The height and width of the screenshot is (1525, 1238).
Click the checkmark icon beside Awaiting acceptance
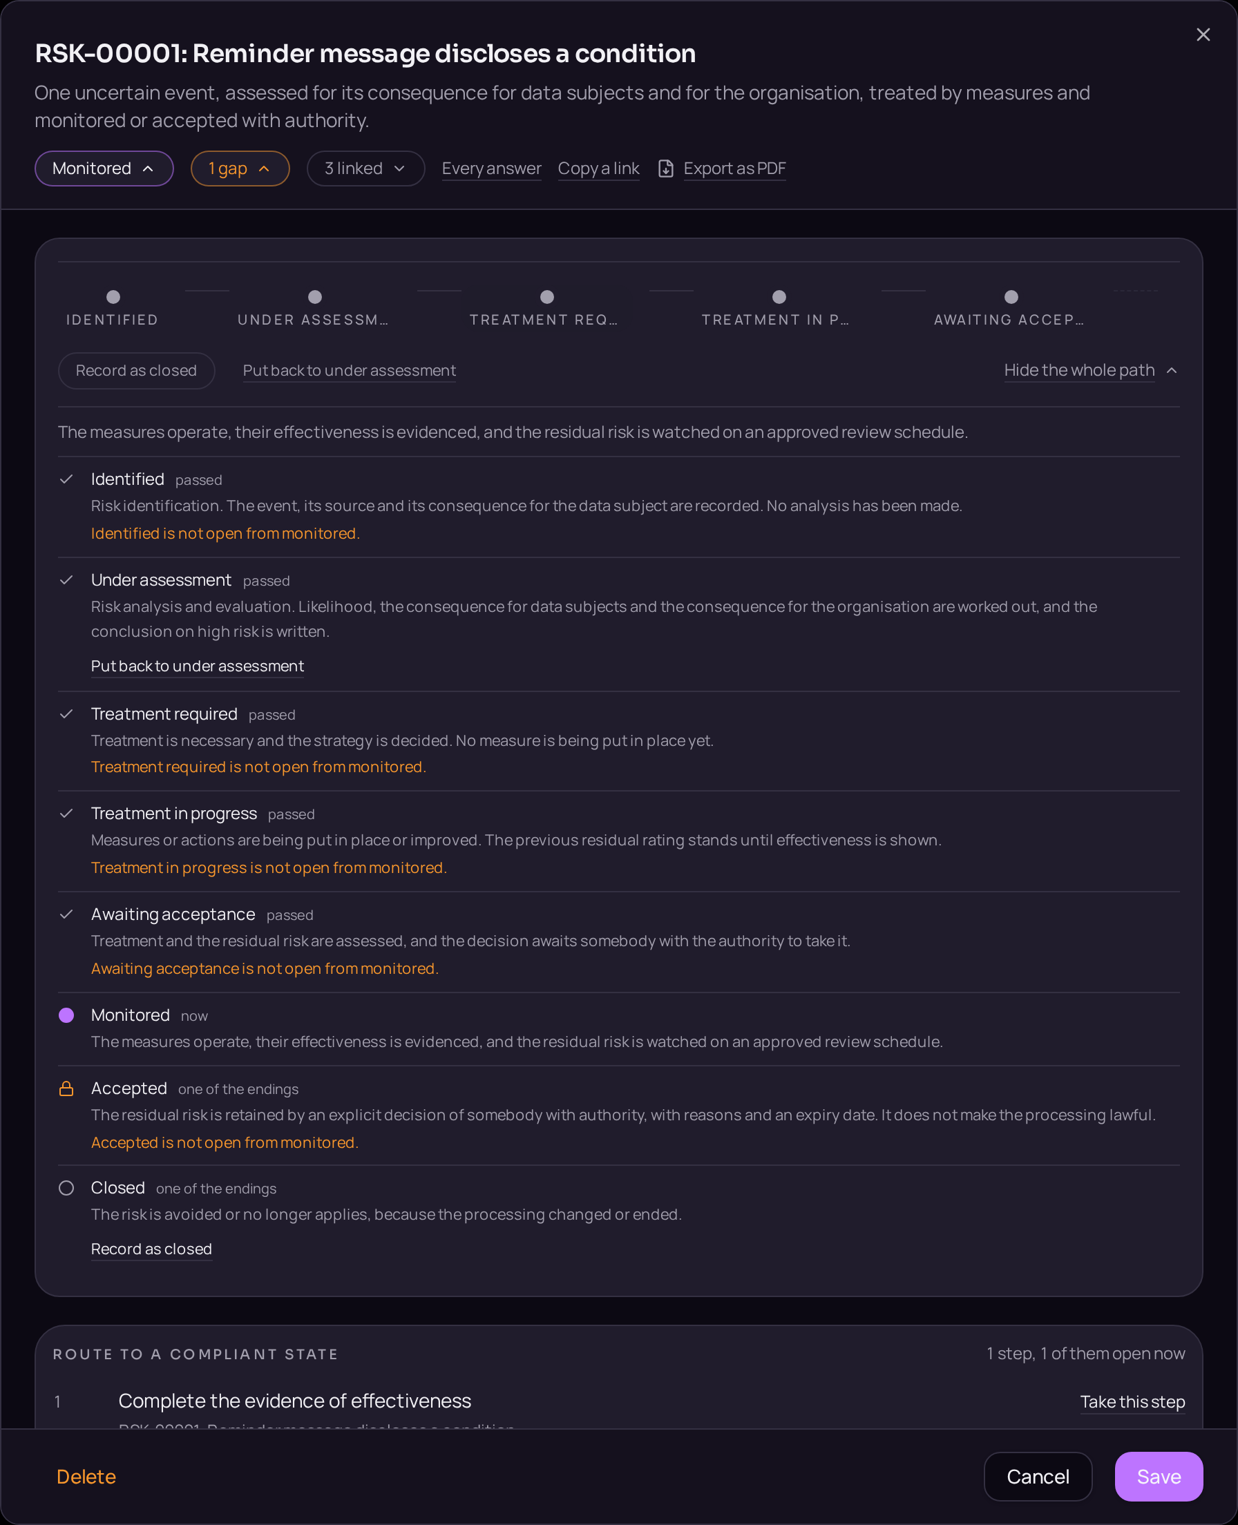[66, 914]
